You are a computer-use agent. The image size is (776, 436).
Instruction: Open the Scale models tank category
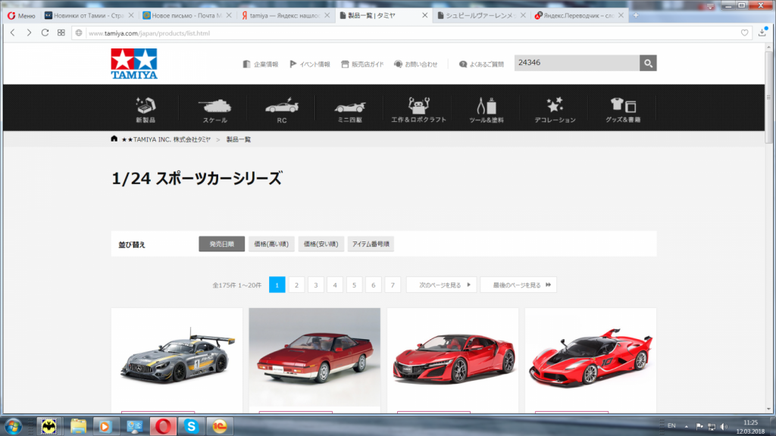(x=214, y=109)
